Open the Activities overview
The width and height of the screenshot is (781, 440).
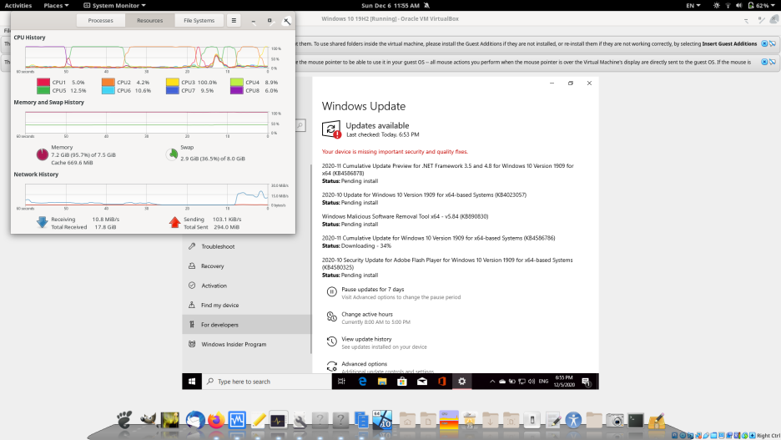tap(18, 6)
